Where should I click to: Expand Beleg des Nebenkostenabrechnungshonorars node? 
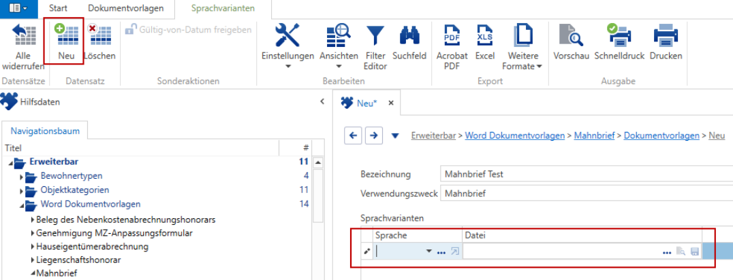coord(33,220)
